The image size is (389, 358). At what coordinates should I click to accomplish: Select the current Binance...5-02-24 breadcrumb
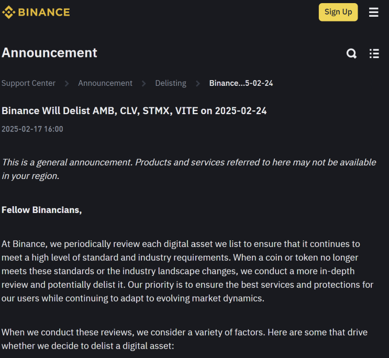click(x=241, y=83)
